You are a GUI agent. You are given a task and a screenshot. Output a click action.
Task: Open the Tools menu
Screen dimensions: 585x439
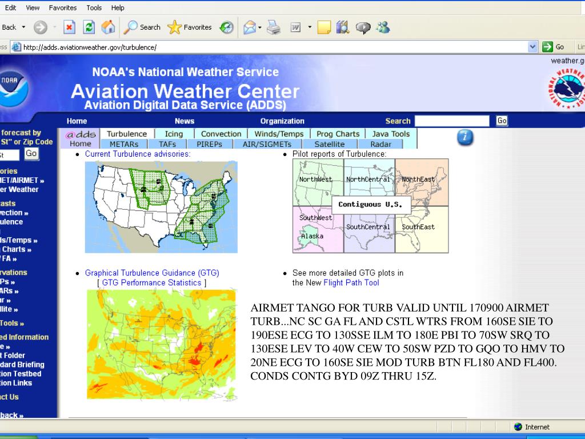coord(94,7)
